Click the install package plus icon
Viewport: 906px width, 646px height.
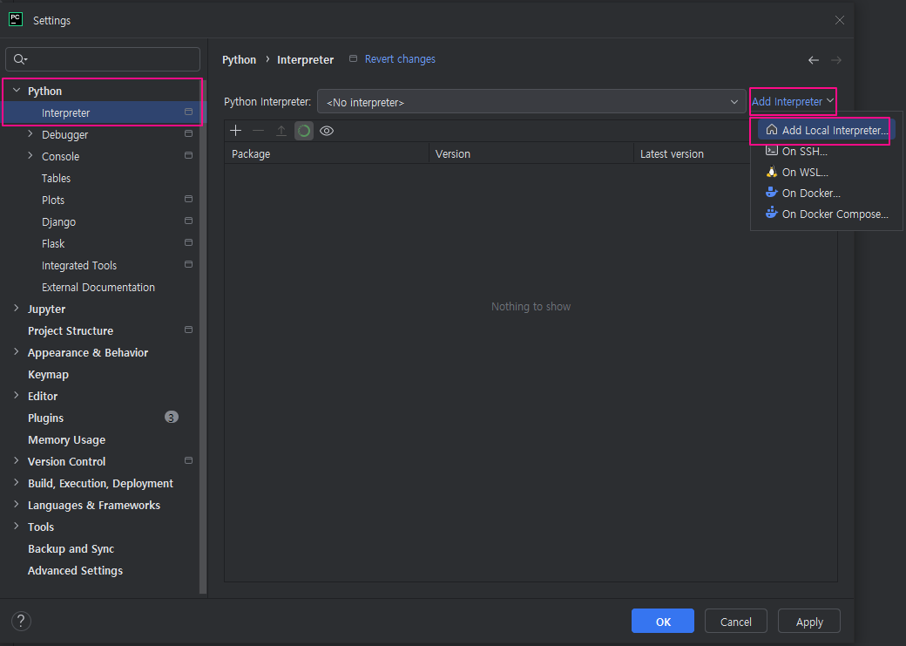pyautogui.click(x=236, y=131)
